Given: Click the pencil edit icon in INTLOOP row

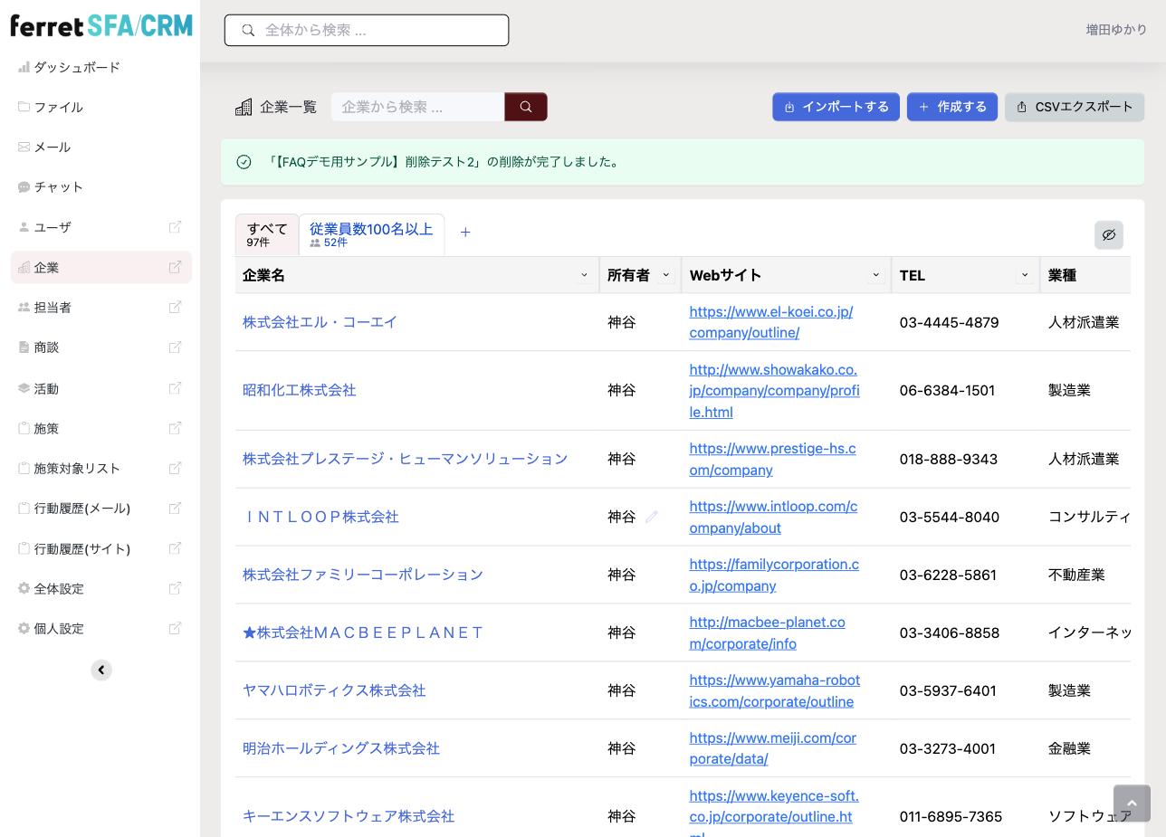Looking at the screenshot, I should (652, 517).
